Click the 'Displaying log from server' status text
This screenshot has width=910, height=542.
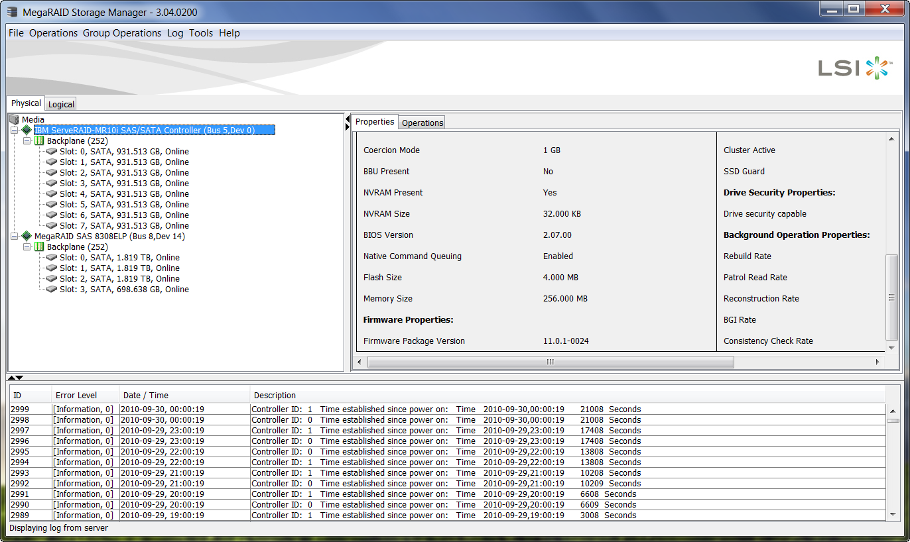point(58,528)
